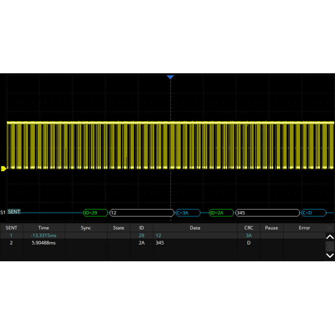Click the blue C=D CRC packet
The height and width of the screenshot is (335, 335).
coord(314,213)
